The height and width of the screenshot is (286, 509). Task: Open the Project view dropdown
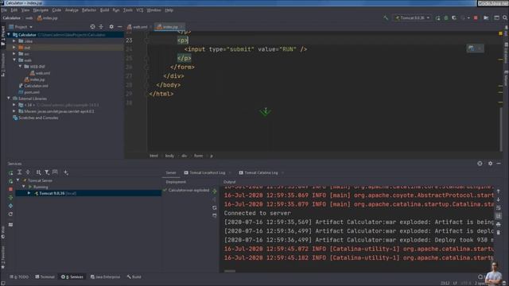click(x=21, y=27)
